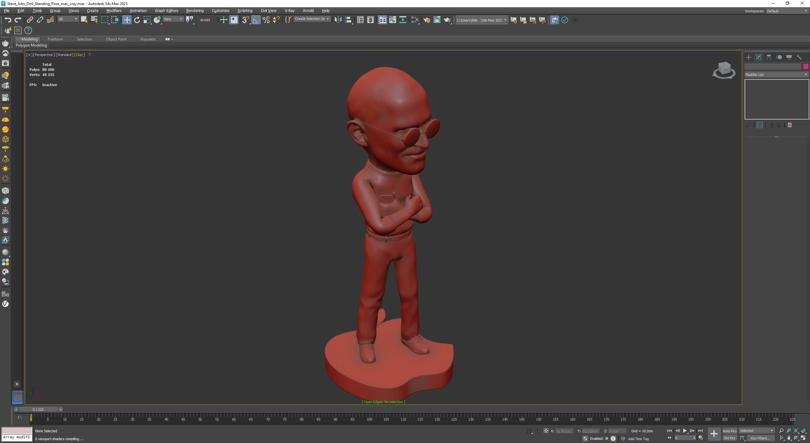Toggle the selection lock padlock icon
This screenshot has width=810, height=443.
point(537,431)
